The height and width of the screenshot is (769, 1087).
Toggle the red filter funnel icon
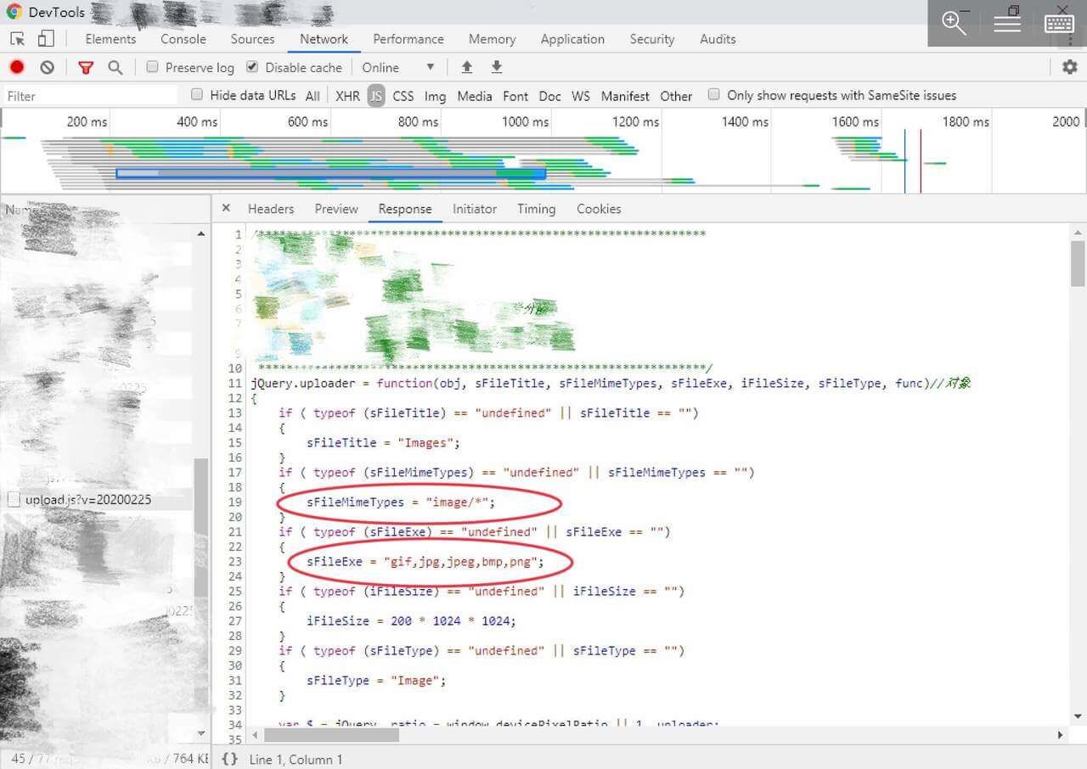[x=85, y=67]
